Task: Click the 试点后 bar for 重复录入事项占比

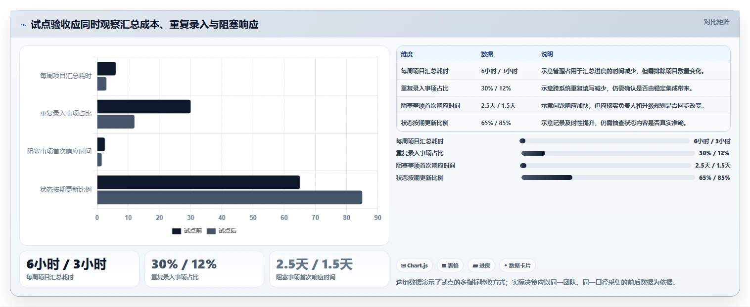Action: click(116, 122)
